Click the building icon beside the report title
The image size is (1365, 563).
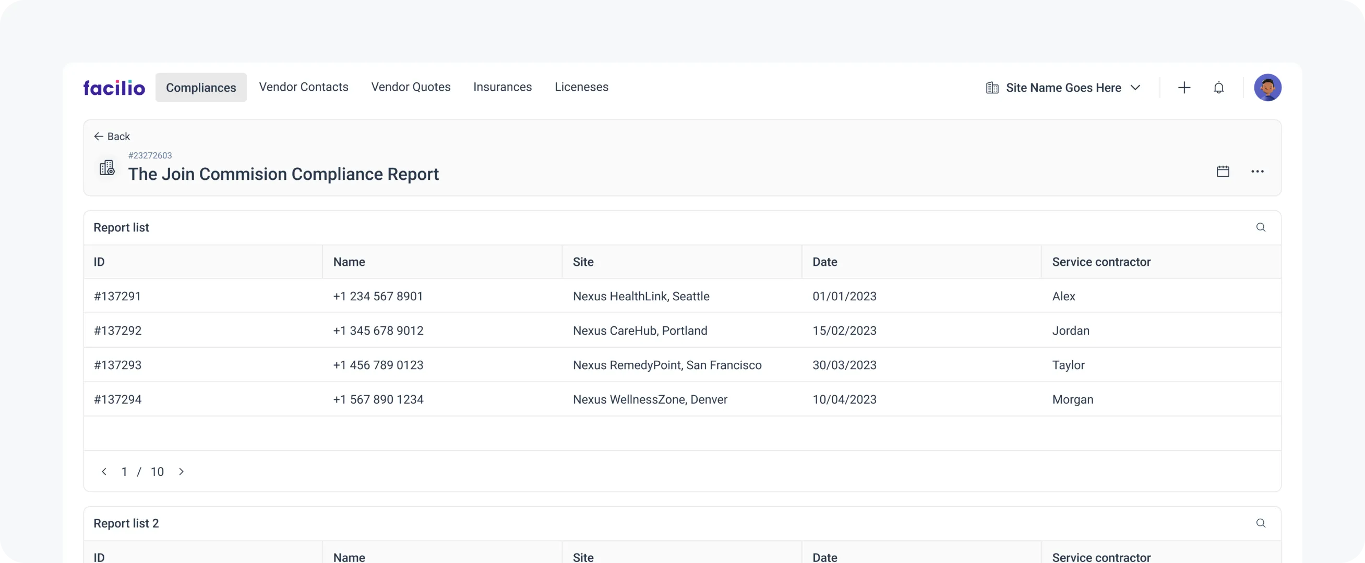[106, 167]
